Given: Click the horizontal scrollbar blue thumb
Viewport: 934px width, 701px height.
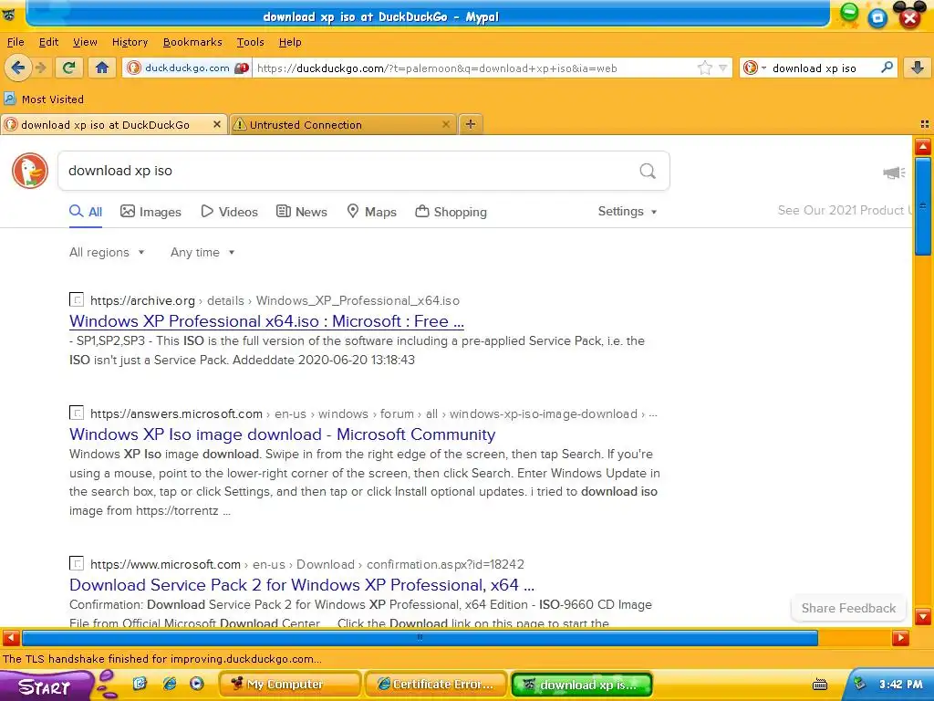Looking at the screenshot, I should click(x=420, y=638).
